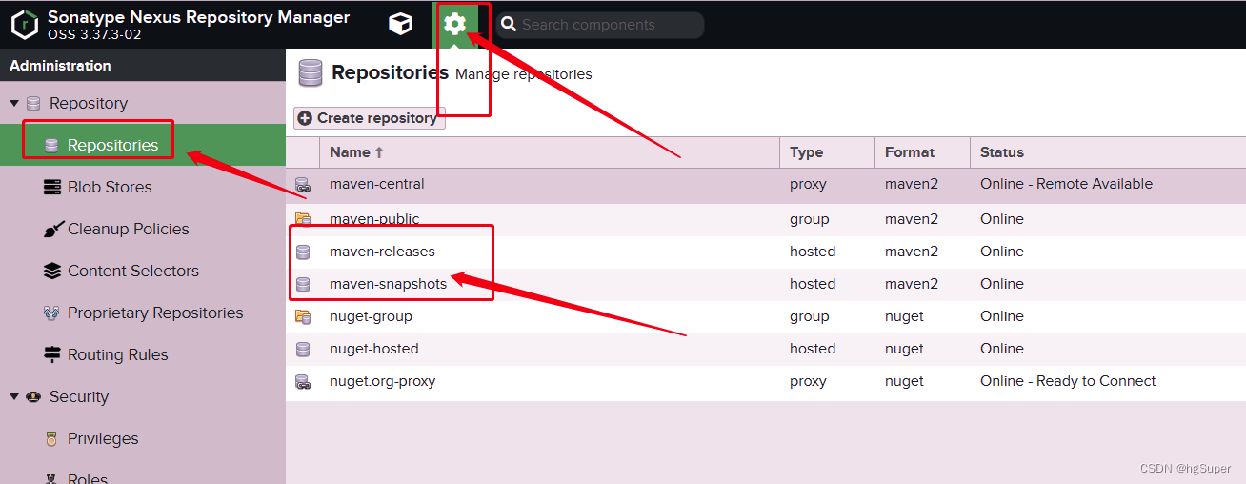Viewport: 1246px width, 484px height.
Task: Click the nuget.org-proxy proxy icon
Action: (303, 382)
